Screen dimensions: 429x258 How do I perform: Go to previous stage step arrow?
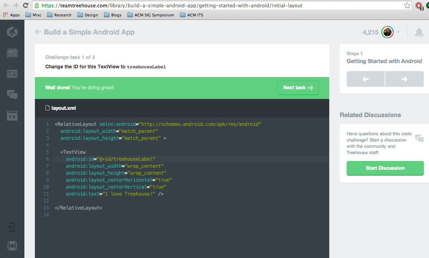tap(366, 79)
